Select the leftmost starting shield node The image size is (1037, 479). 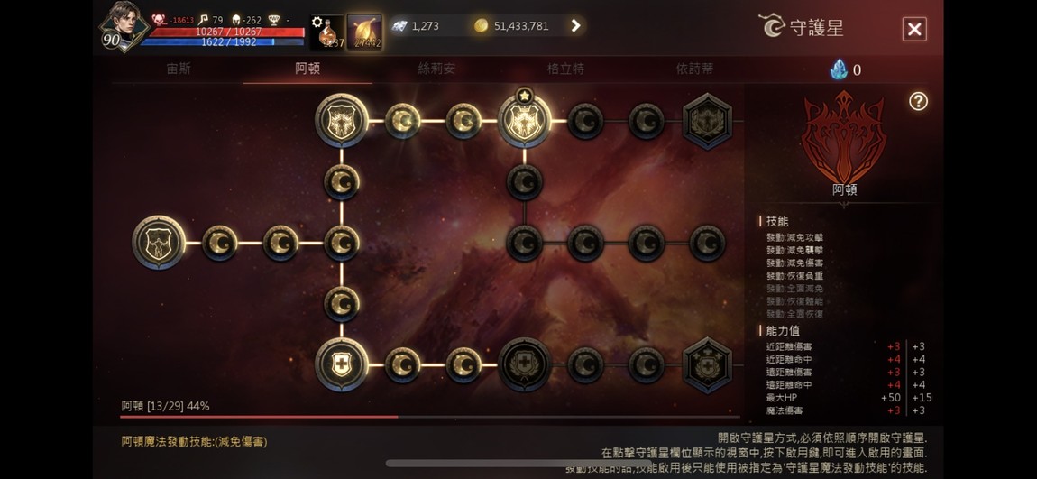point(159,243)
